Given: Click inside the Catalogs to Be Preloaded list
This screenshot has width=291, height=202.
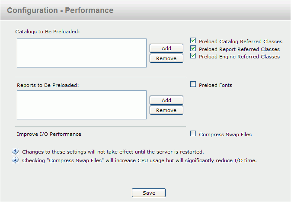Looking at the screenshot, I should [x=82, y=53].
